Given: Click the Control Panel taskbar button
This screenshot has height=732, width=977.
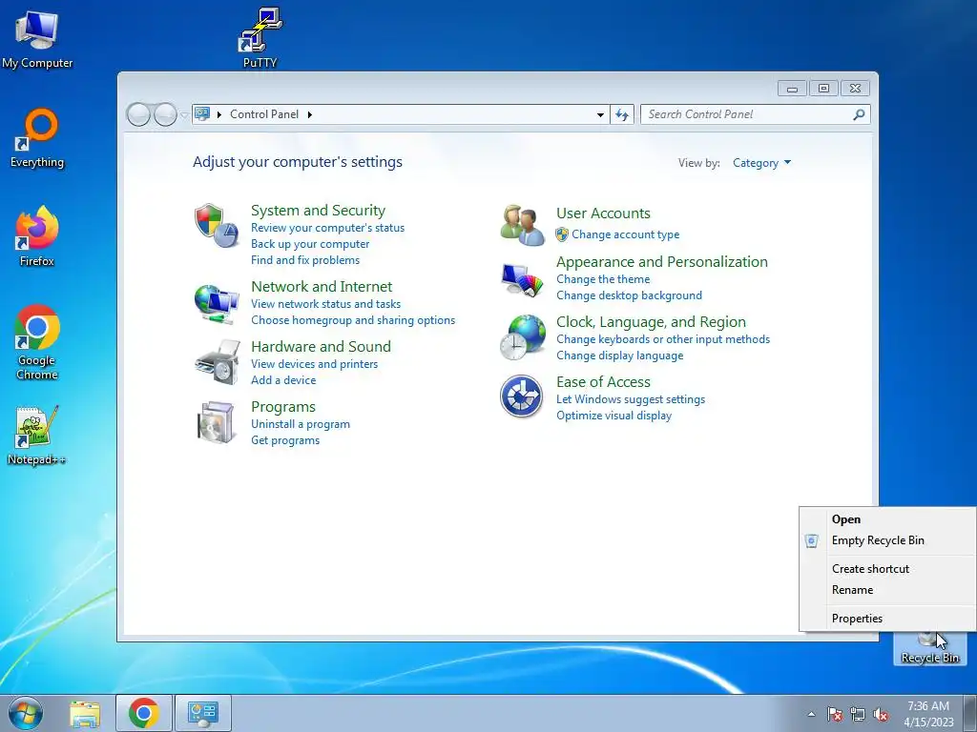Looking at the screenshot, I should (203, 713).
